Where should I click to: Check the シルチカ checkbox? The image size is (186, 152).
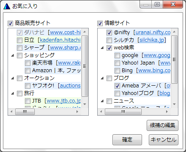109,40
